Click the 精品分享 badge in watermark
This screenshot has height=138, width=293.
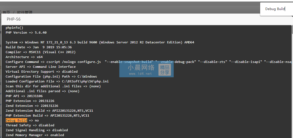pyautogui.click(x=165, y=70)
